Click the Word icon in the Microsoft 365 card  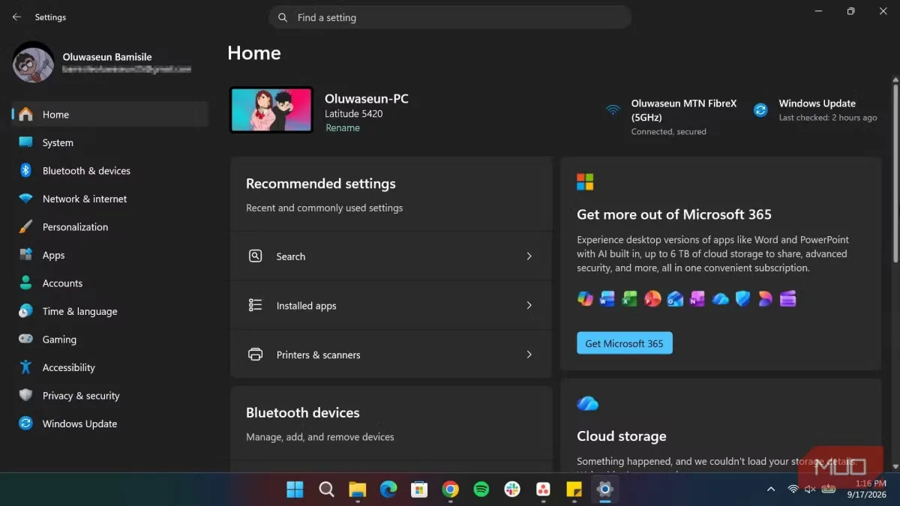pyautogui.click(x=607, y=299)
